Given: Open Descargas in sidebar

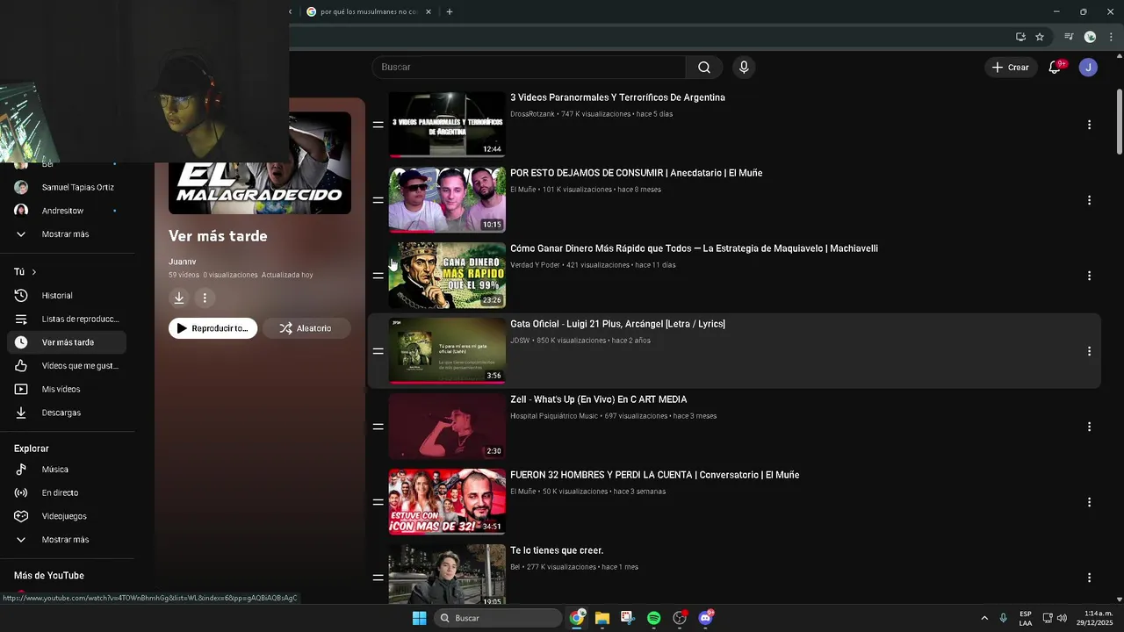Looking at the screenshot, I should [66, 413].
